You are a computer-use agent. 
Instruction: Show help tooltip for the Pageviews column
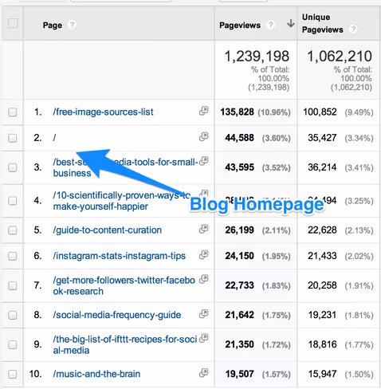[270, 26]
